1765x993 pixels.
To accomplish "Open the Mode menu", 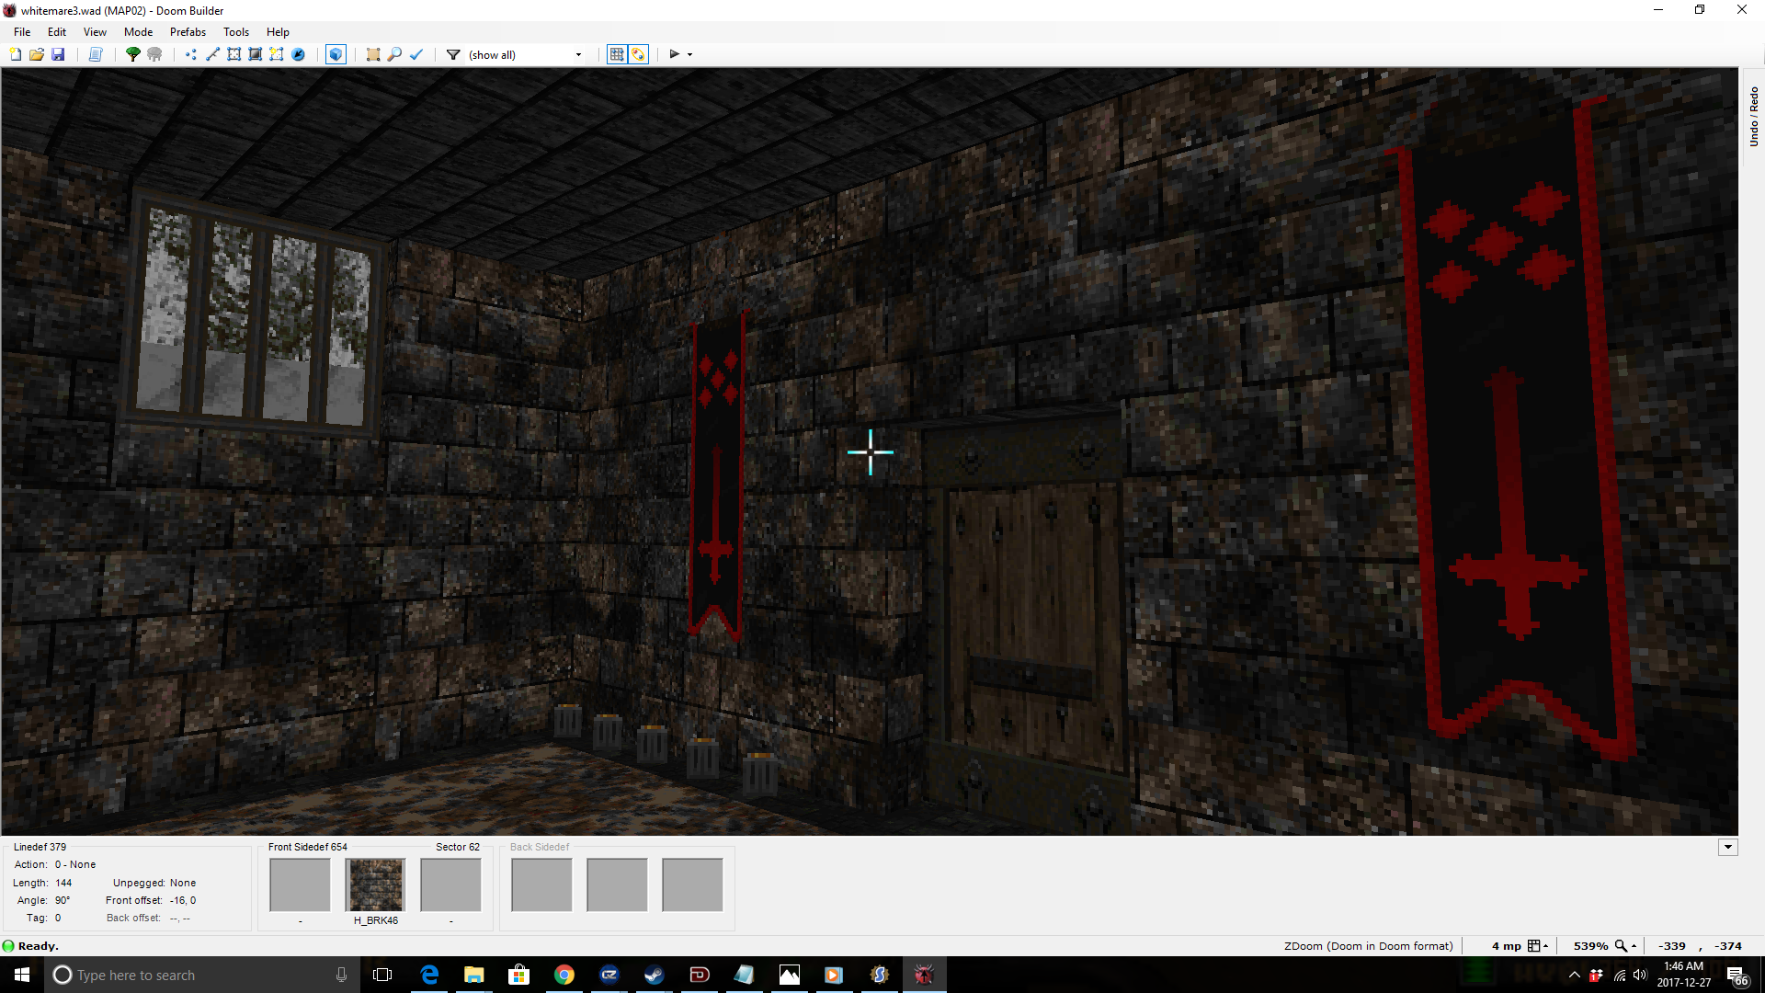I will coord(139,31).
